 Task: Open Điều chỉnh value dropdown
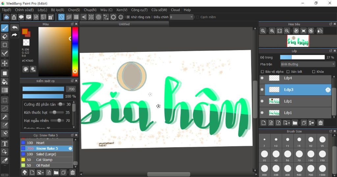pyautogui.click(x=182, y=17)
